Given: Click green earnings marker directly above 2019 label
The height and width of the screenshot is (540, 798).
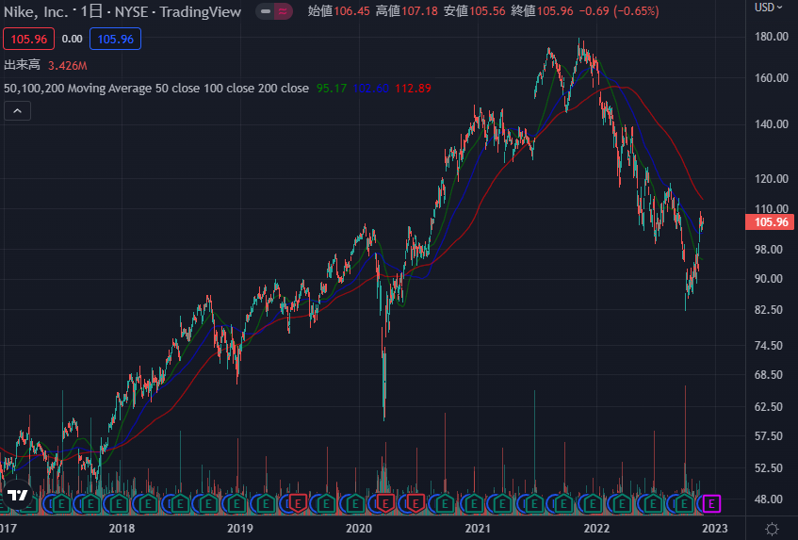Looking at the screenshot, I should click(x=236, y=504).
